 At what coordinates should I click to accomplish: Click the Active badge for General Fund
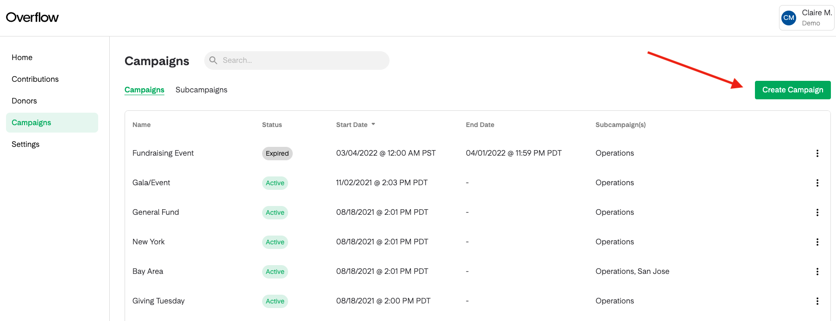tap(275, 212)
